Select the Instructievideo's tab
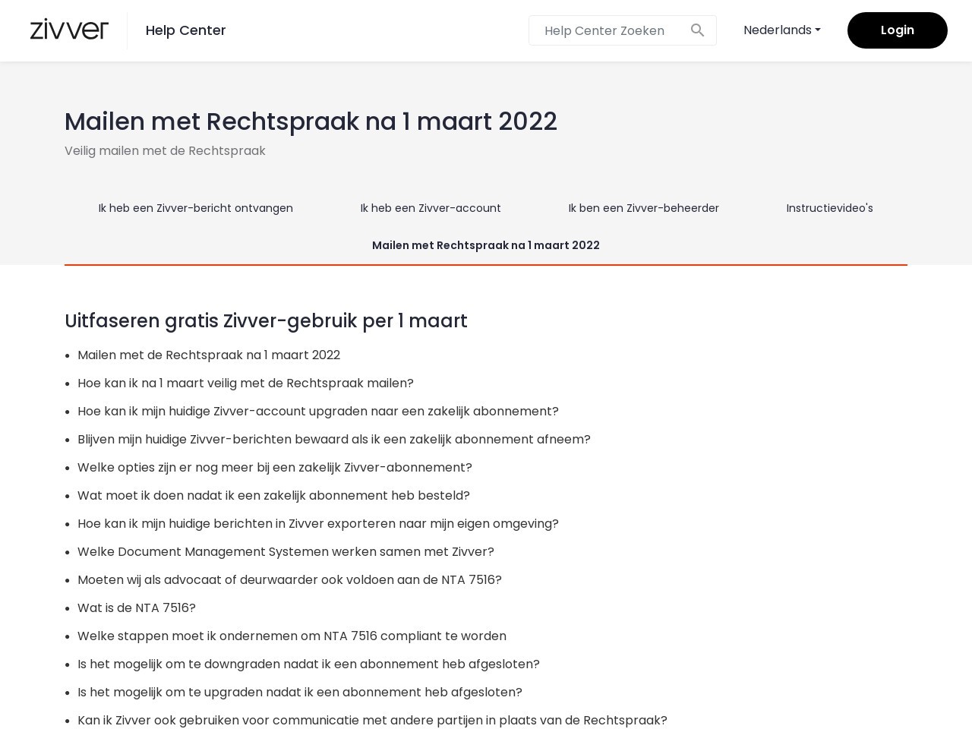This screenshot has width=972, height=729. 829,208
